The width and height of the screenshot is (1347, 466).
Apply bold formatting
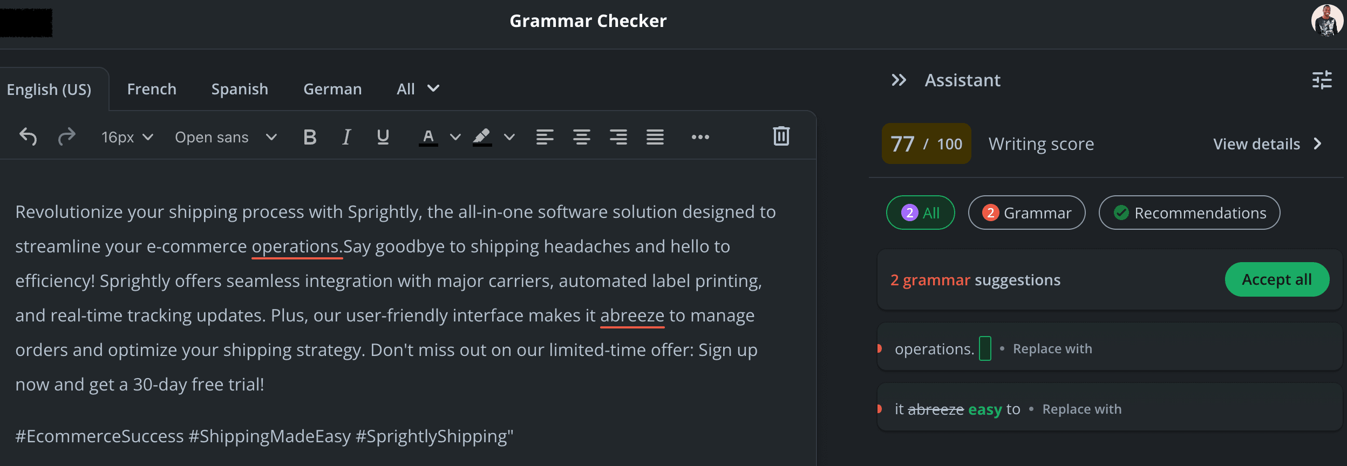pos(309,137)
